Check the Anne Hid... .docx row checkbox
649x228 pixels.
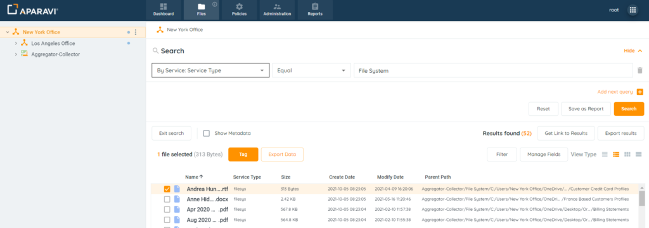(x=167, y=199)
